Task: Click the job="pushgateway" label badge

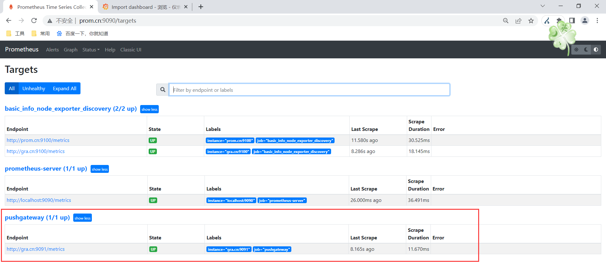Action: pos(272,249)
